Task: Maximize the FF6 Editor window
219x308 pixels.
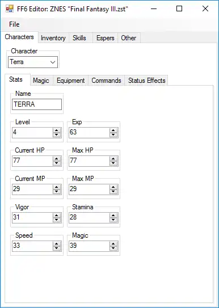Action: (x=179, y=9)
